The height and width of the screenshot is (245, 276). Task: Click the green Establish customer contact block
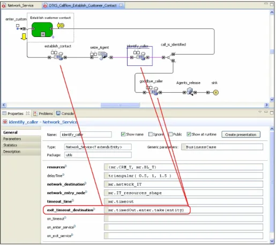[42, 29]
